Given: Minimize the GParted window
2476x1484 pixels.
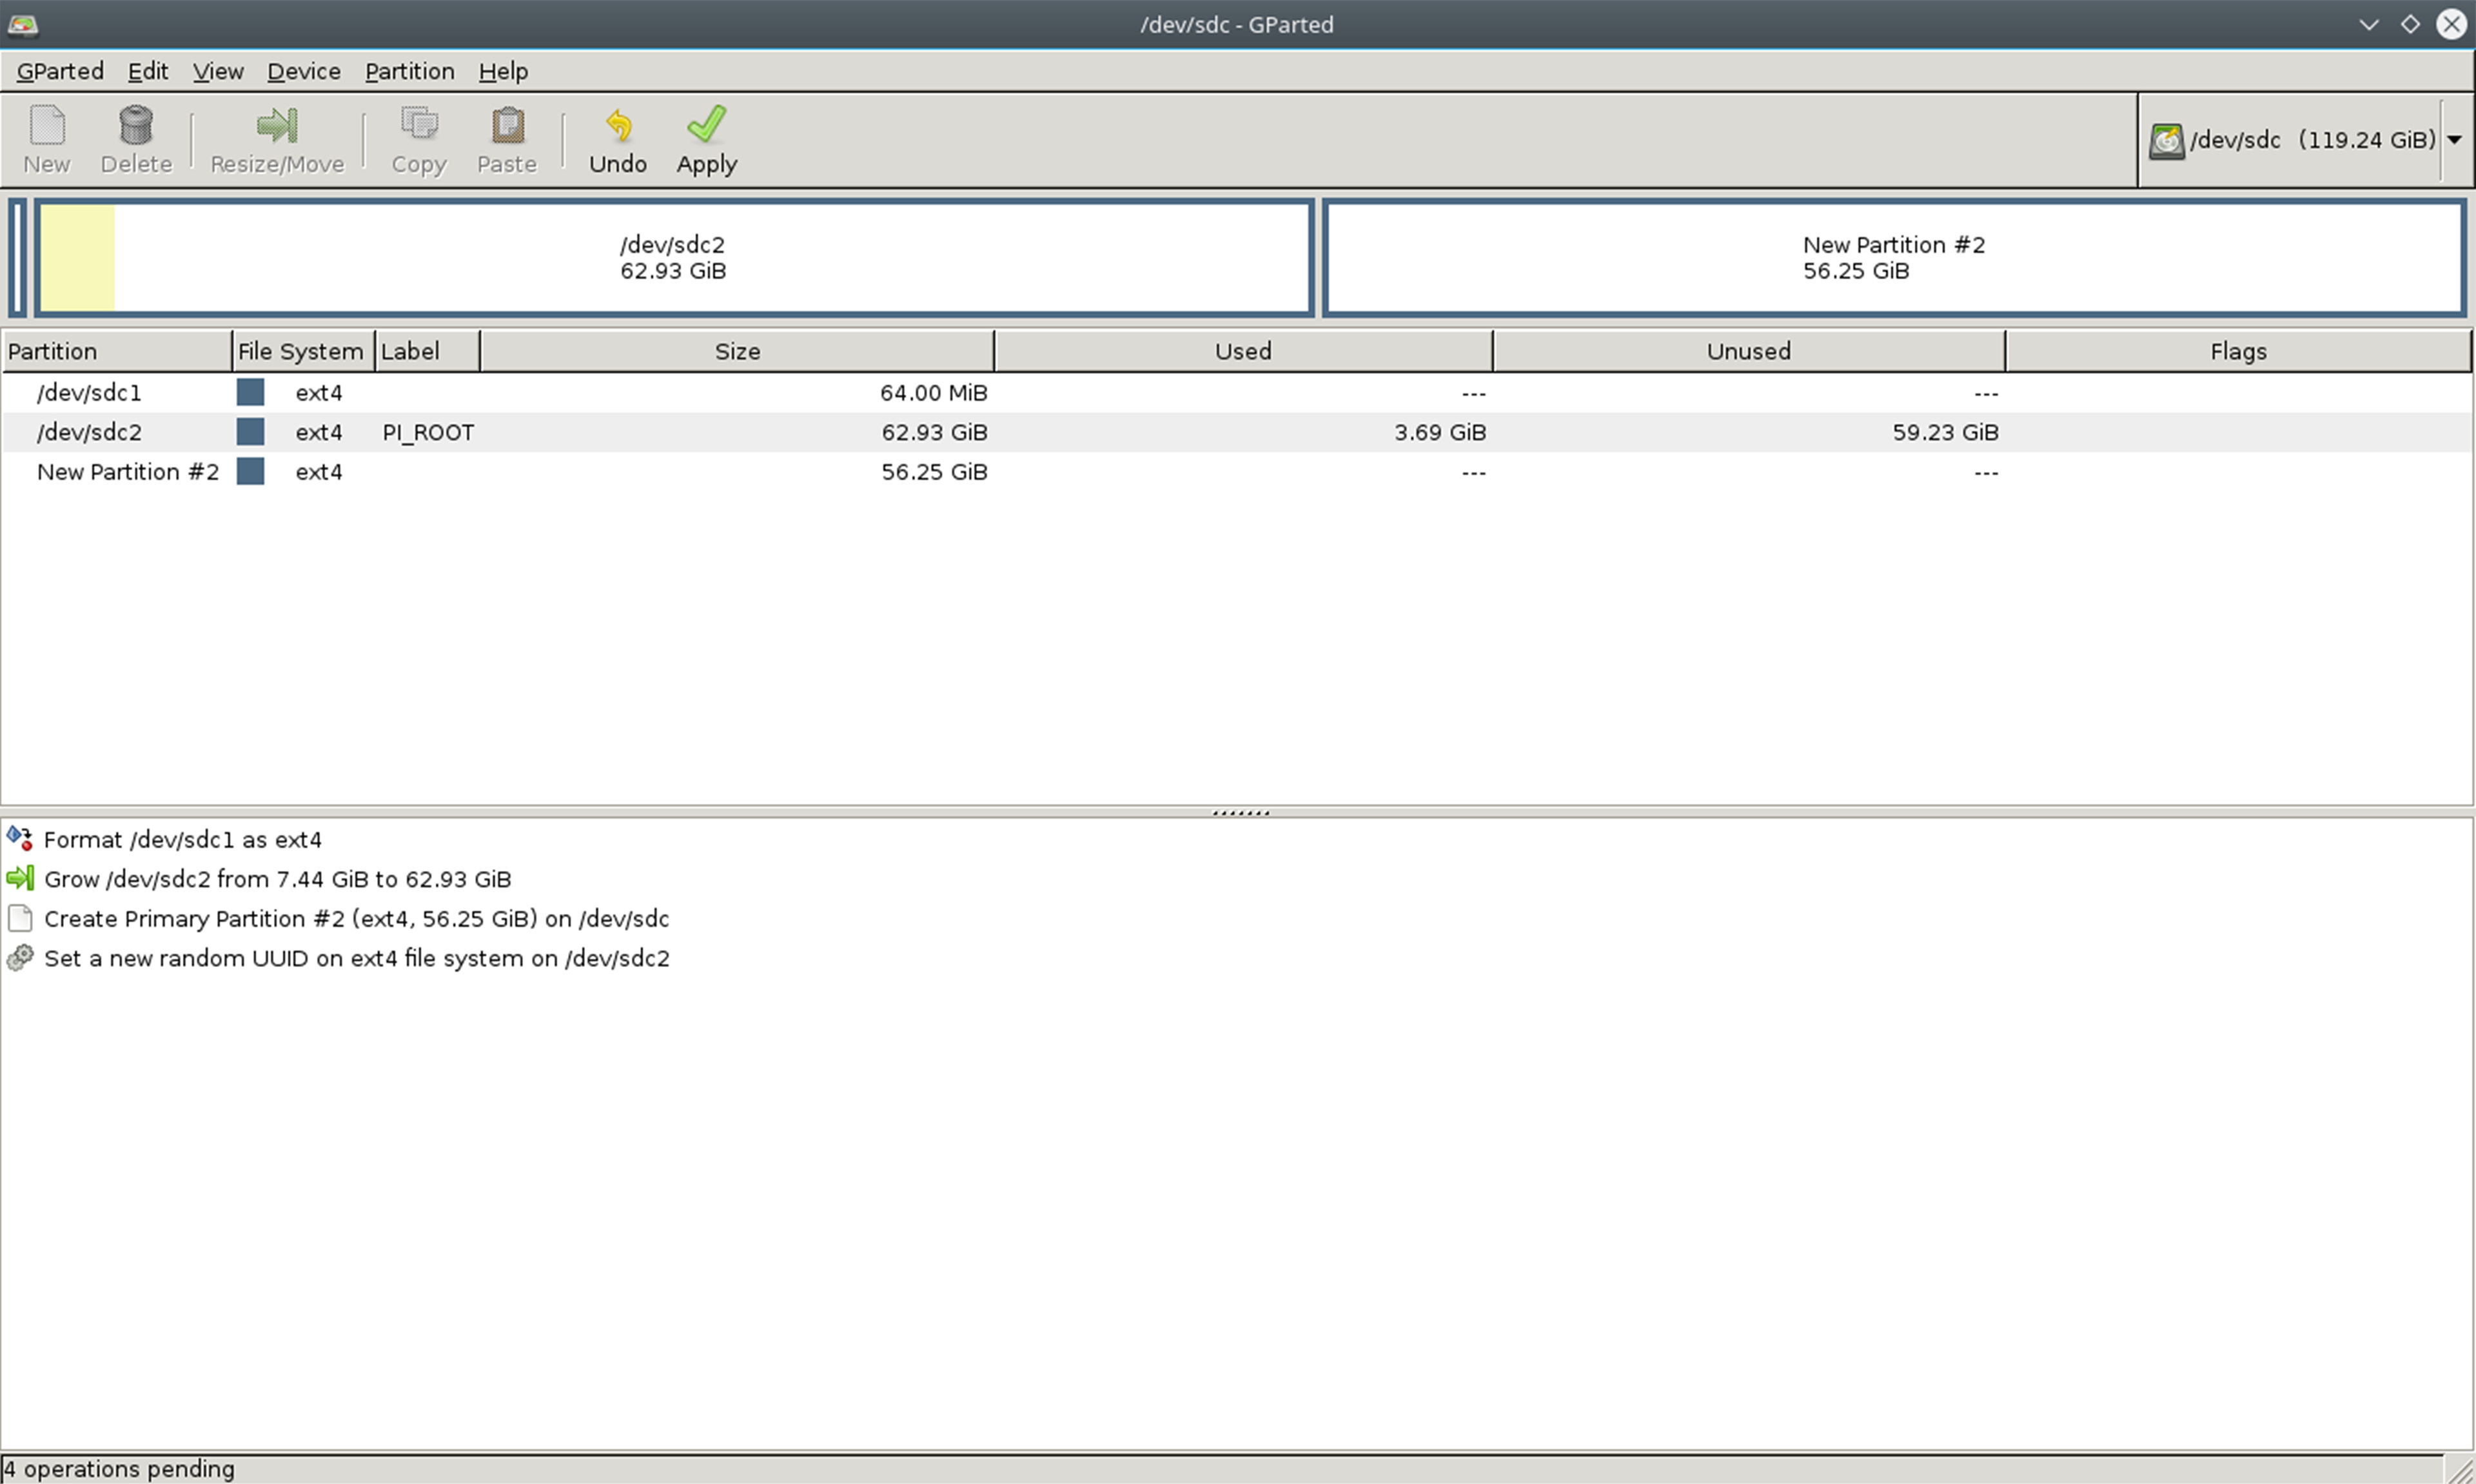Looking at the screenshot, I should point(2368,24).
